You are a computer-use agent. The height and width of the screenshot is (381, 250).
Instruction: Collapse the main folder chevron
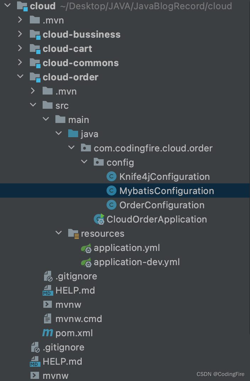coord(46,119)
